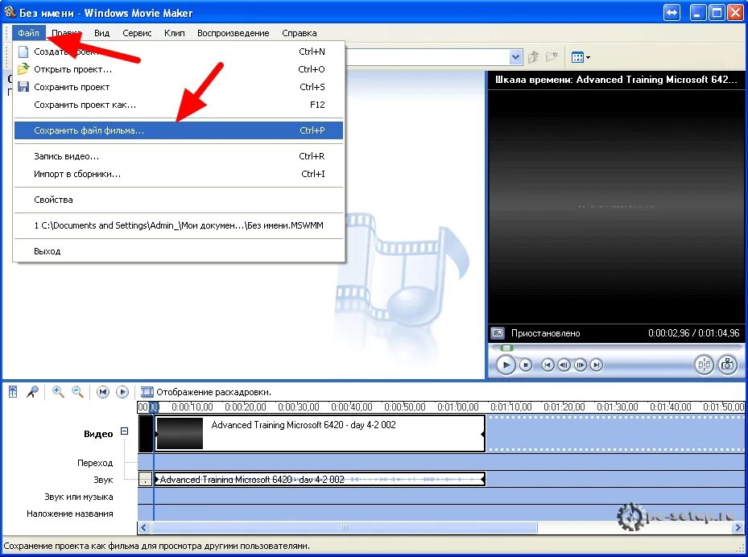
Task: Zoom out of the timeline
Action: (76, 392)
